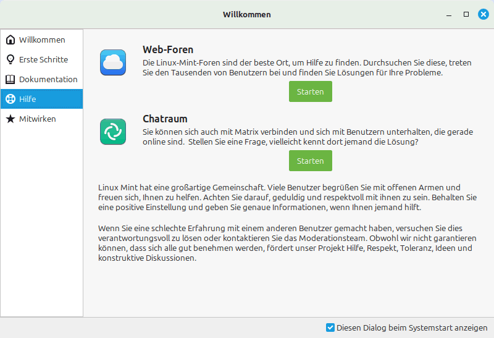
Task: Open the Willkommen sidebar tab
Action: tap(41, 40)
